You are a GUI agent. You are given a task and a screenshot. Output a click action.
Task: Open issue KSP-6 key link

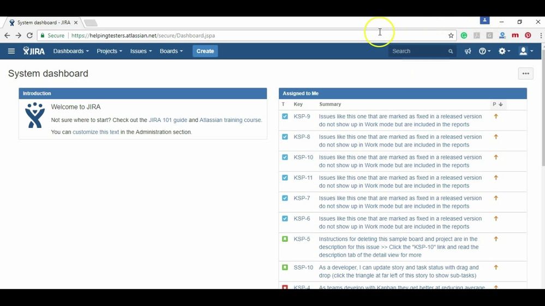coord(302,218)
